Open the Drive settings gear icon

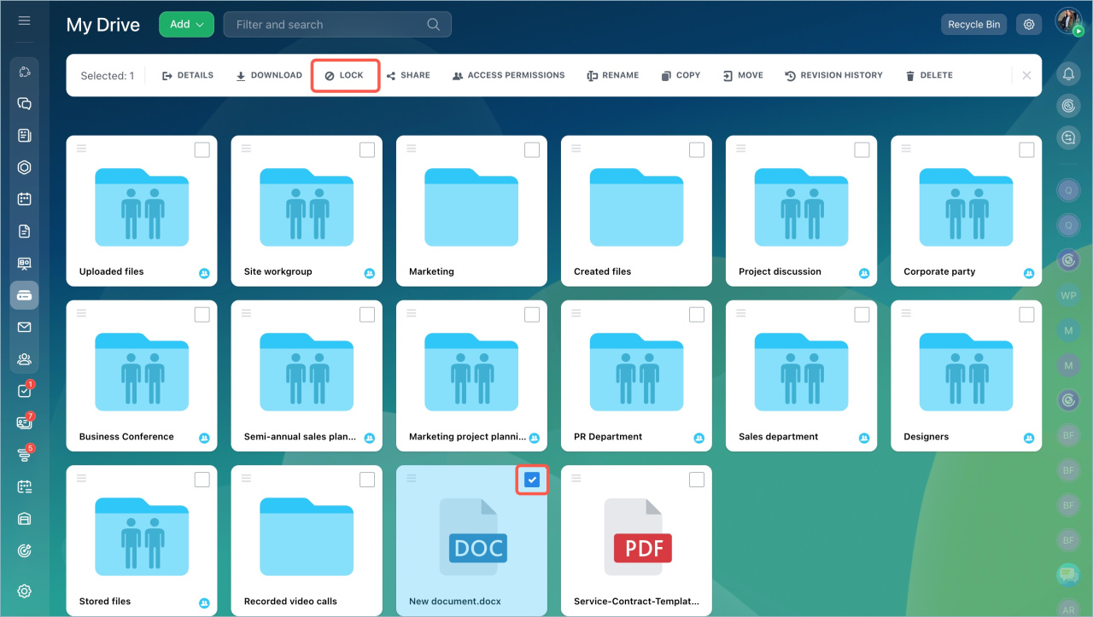pyautogui.click(x=1029, y=25)
